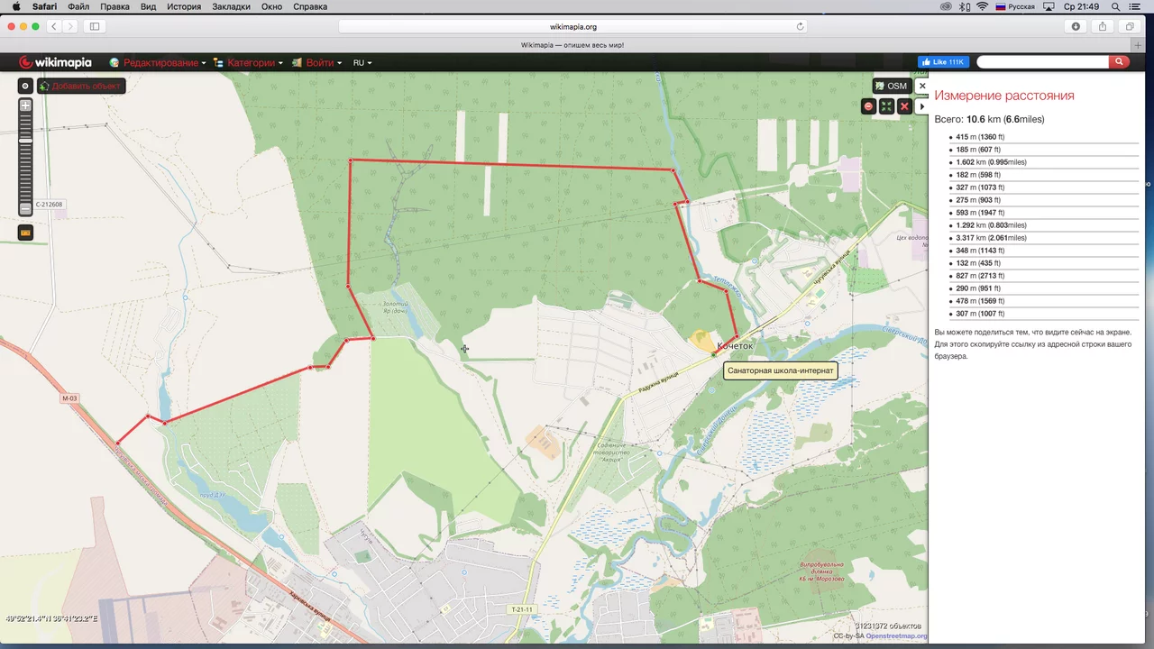Click the Bluetooth icon in menu bar
Image resolution: width=1154 pixels, height=649 pixels.
(x=964, y=6)
